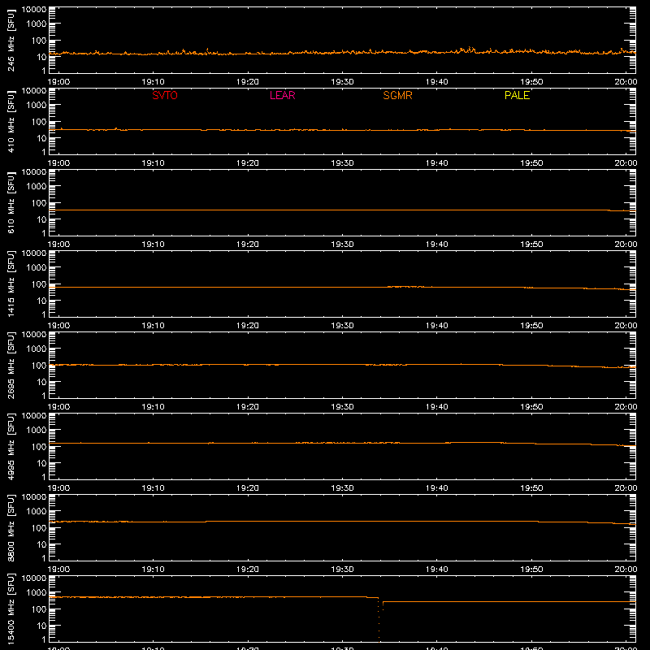The width and height of the screenshot is (650, 650).
Task: Select the 15400 MHz [SFU] axis title
Action: [x=11, y=609]
